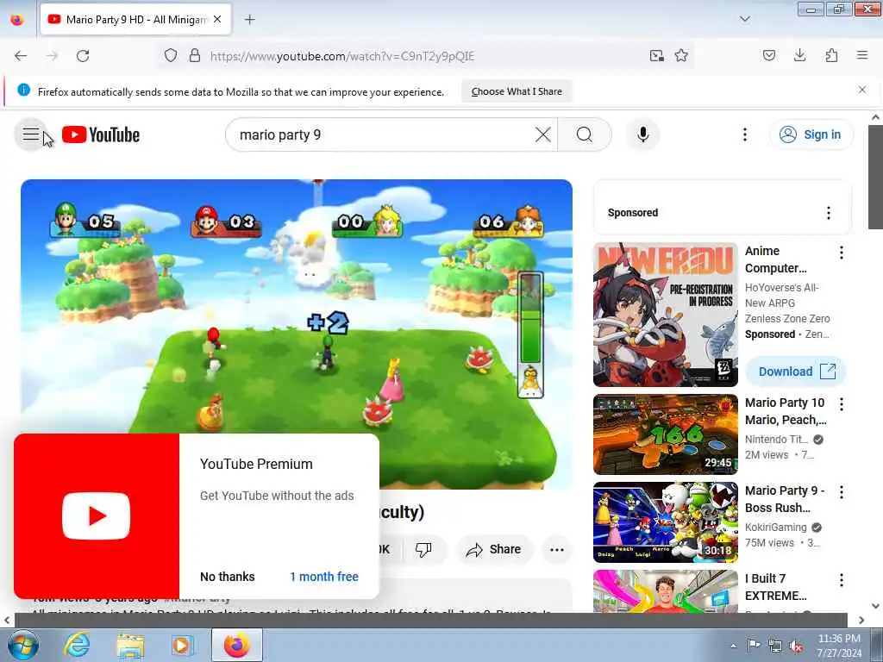
Task: Click the horizontal scrollbar left arrow
Action: 7,620
